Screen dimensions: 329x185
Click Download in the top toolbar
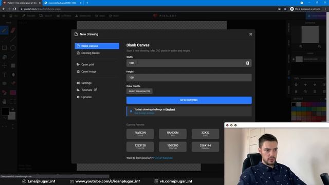point(83,16)
